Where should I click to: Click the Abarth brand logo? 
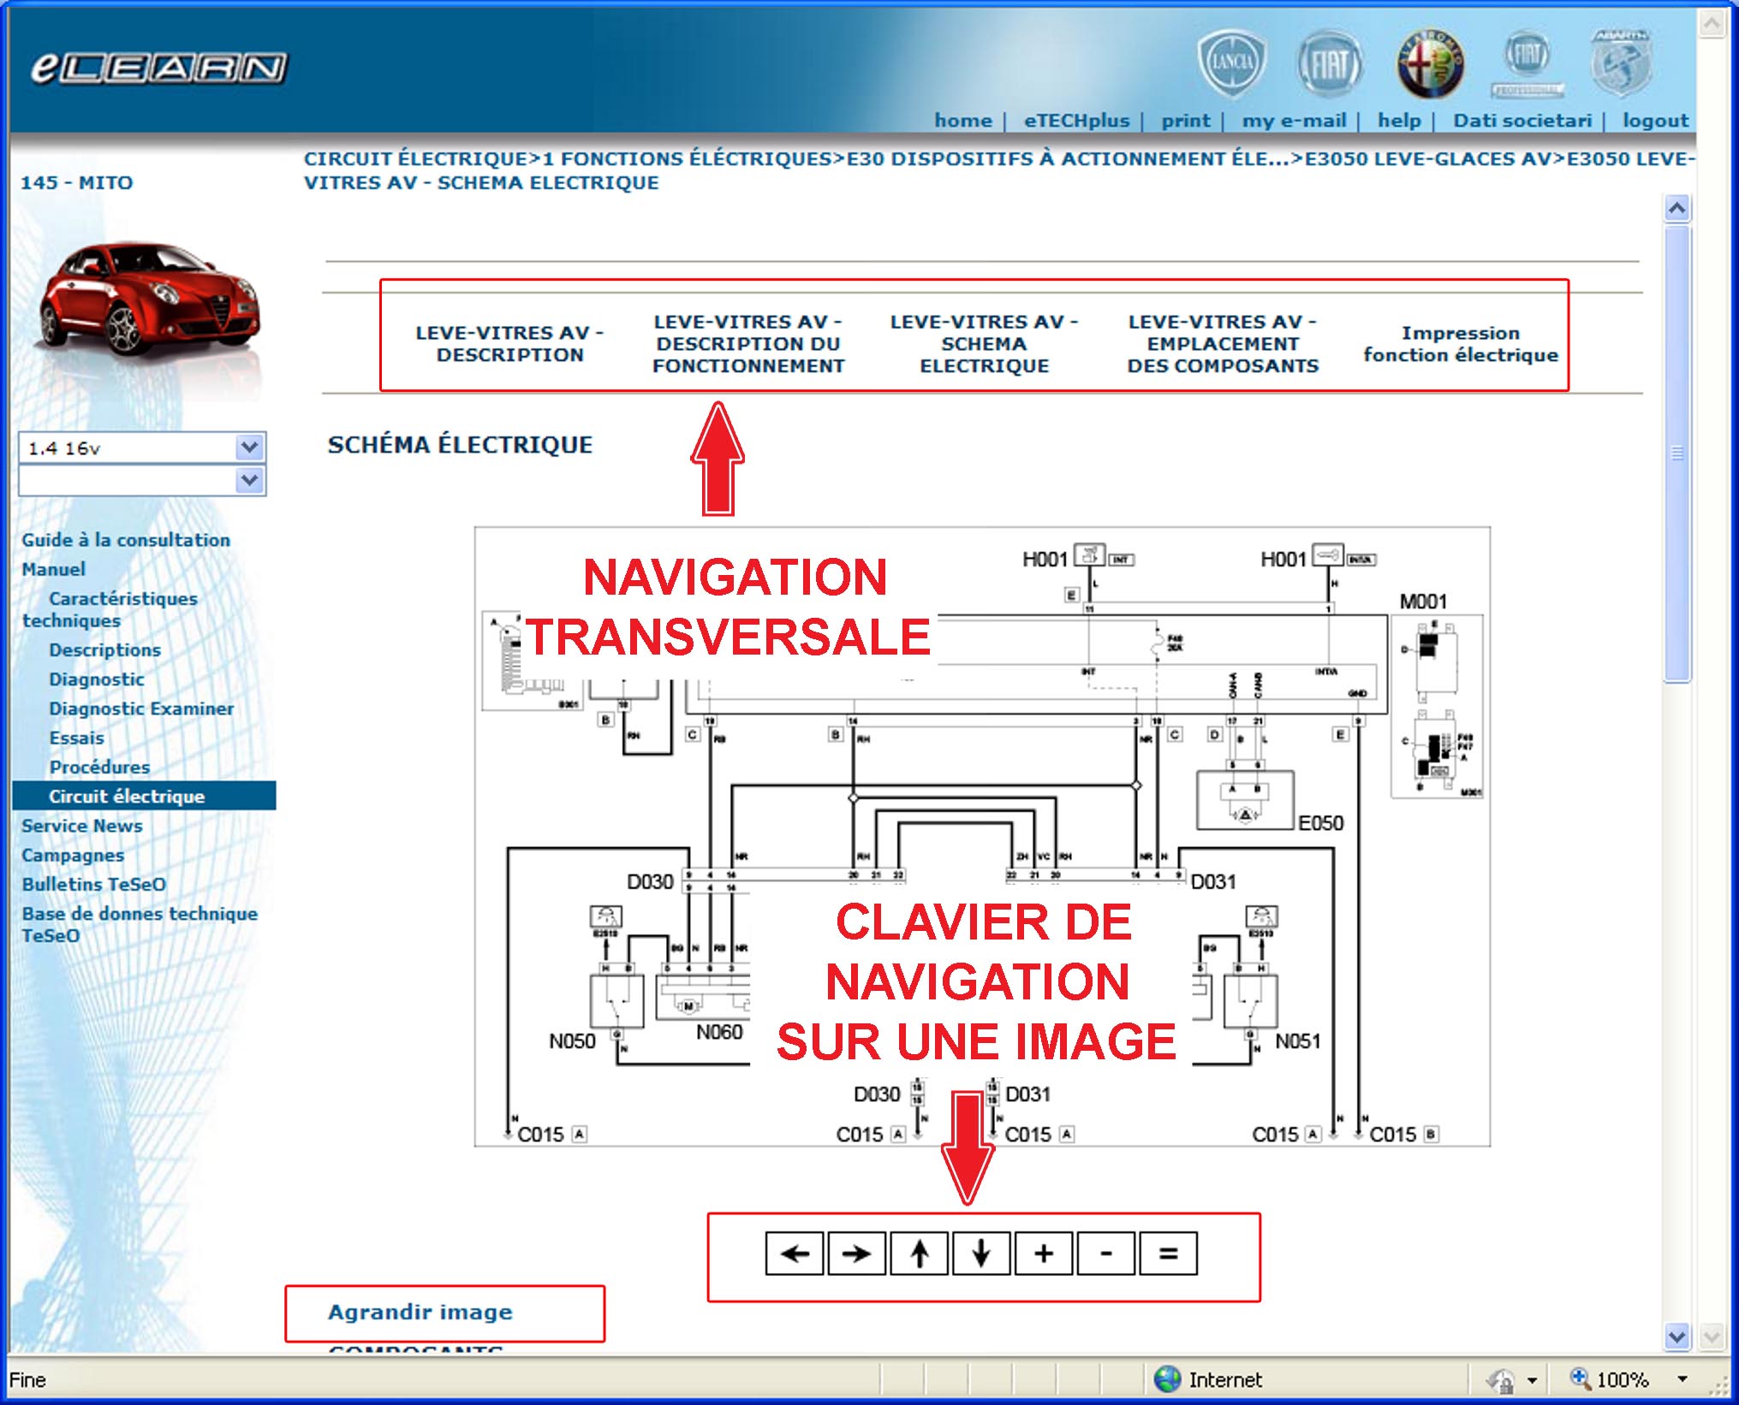pyautogui.click(x=1620, y=62)
